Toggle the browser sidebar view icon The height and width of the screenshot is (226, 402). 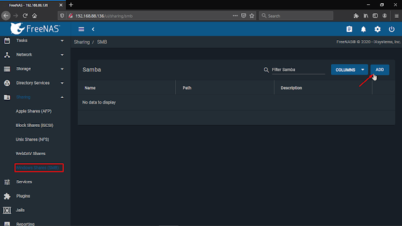click(x=375, y=16)
